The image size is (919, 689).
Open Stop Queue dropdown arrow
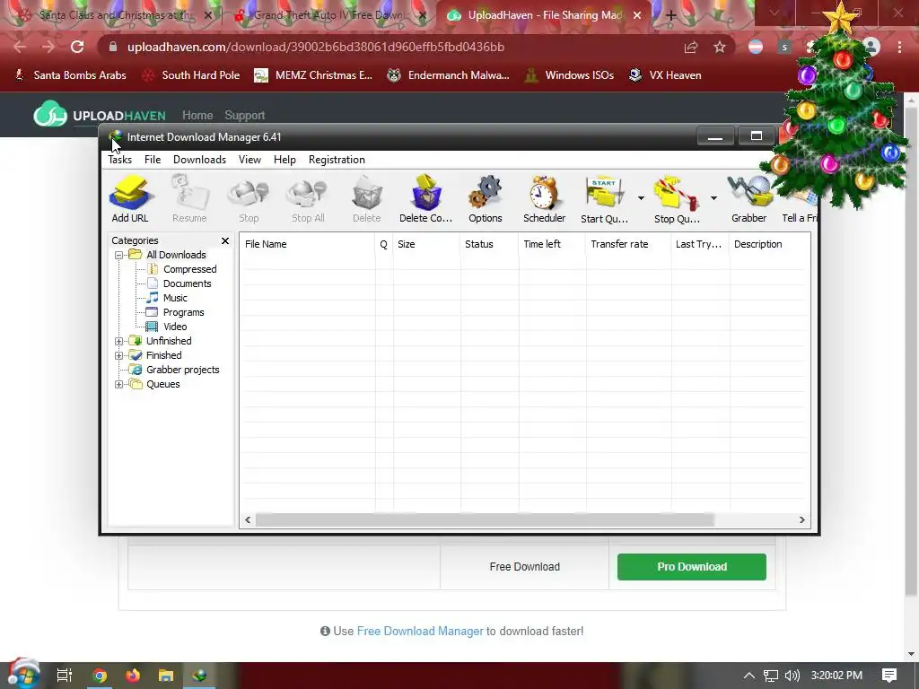coord(713,198)
